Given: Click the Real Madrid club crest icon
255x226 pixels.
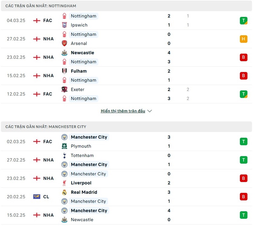Looking at the screenshot, I should tap(65, 192).
